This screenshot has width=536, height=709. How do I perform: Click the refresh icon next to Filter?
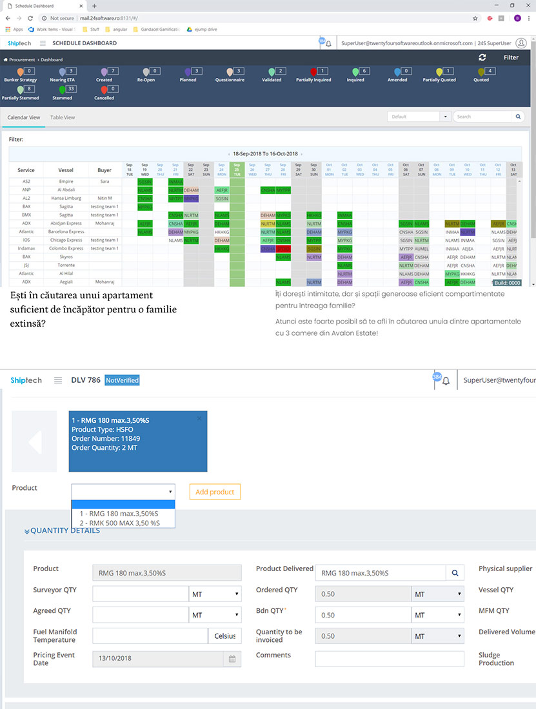[x=482, y=57]
